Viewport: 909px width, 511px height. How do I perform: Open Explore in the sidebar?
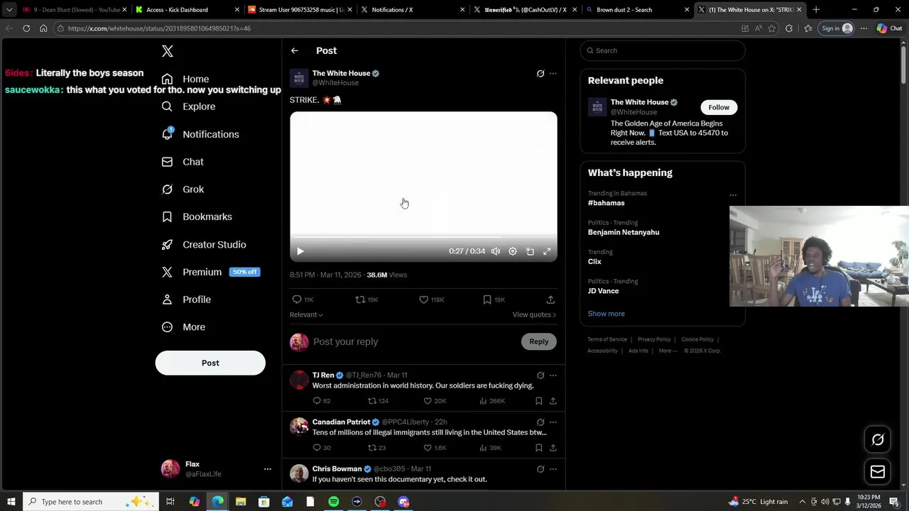(188, 106)
